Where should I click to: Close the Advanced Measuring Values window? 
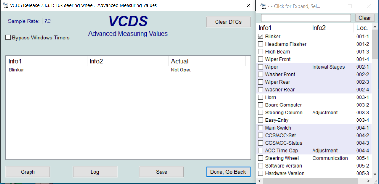248,5
